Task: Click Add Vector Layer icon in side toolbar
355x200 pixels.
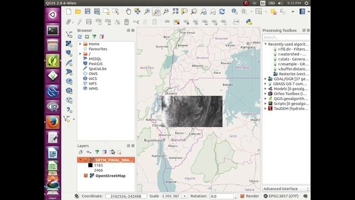Action: (69, 34)
